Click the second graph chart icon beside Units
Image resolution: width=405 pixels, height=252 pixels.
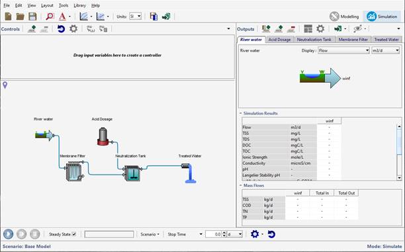[100, 17]
